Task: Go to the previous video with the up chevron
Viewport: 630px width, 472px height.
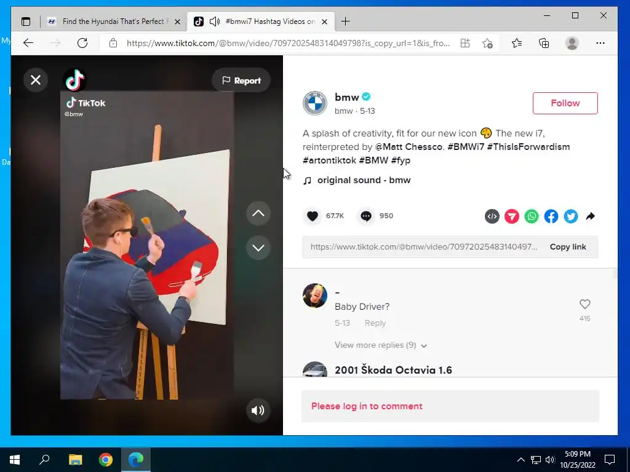Action: 258,213
